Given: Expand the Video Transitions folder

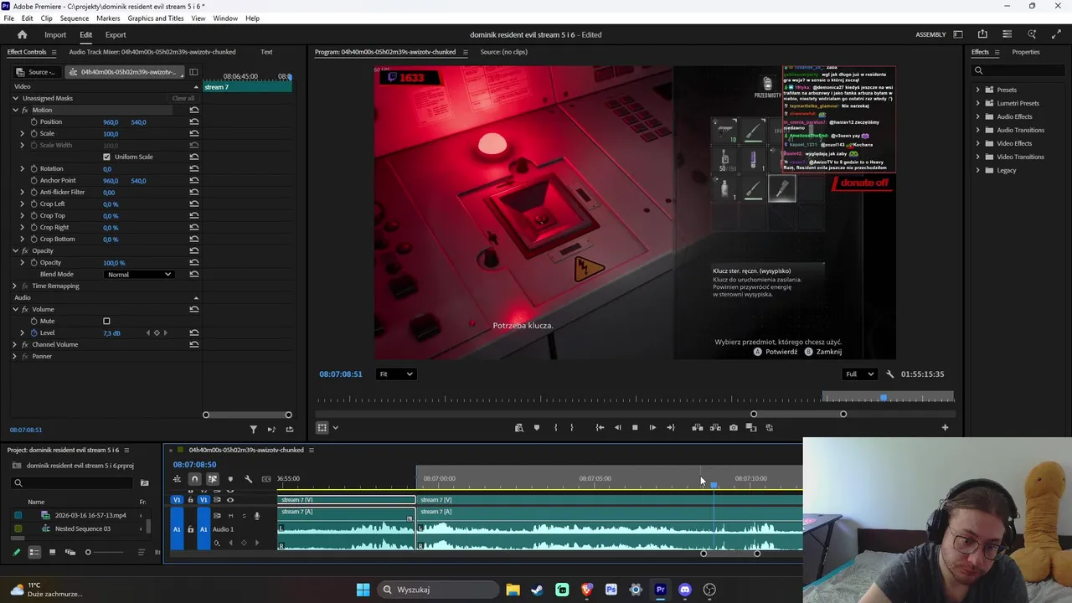Looking at the screenshot, I should coord(977,157).
